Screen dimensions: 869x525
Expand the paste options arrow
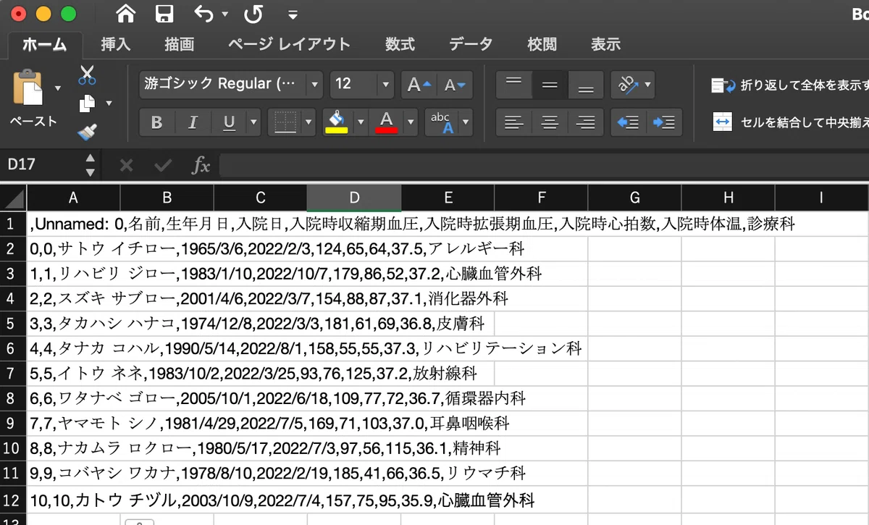point(58,88)
